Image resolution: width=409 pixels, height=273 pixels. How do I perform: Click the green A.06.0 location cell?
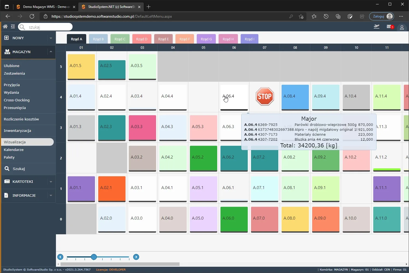click(x=234, y=220)
